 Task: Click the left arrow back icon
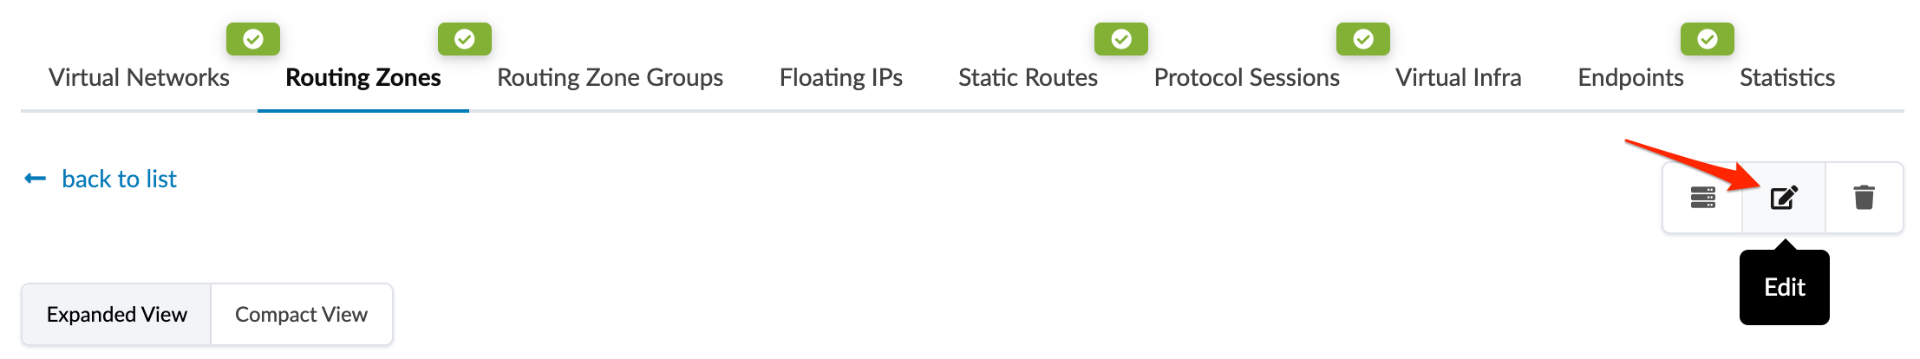pyautogui.click(x=35, y=179)
